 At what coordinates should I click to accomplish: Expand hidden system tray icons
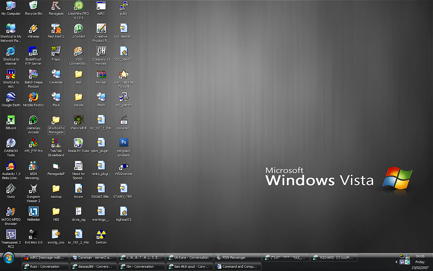pyautogui.click(x=396, y=262)
